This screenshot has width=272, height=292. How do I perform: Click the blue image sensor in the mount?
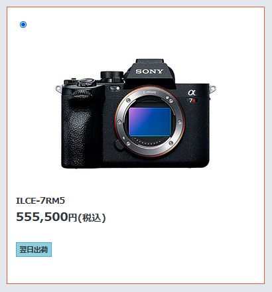point(150,121)
